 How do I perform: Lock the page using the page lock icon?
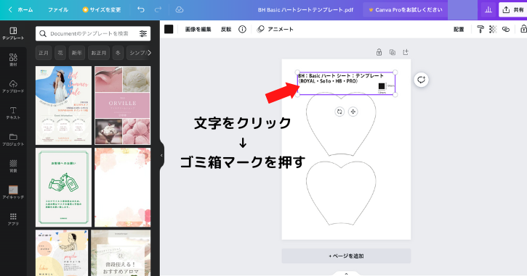point(379,52)
